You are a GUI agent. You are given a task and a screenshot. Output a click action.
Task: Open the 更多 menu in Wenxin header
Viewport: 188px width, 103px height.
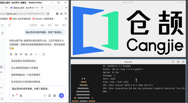[x=64, y=25]
